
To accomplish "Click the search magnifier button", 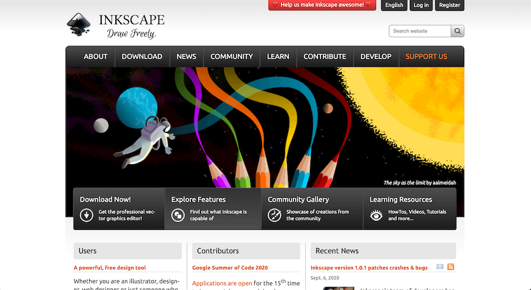I will pos(458,31).
